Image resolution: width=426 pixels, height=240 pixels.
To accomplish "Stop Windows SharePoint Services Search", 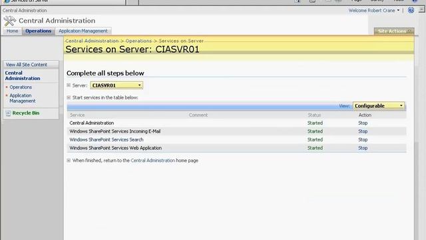I will (363, 139).
